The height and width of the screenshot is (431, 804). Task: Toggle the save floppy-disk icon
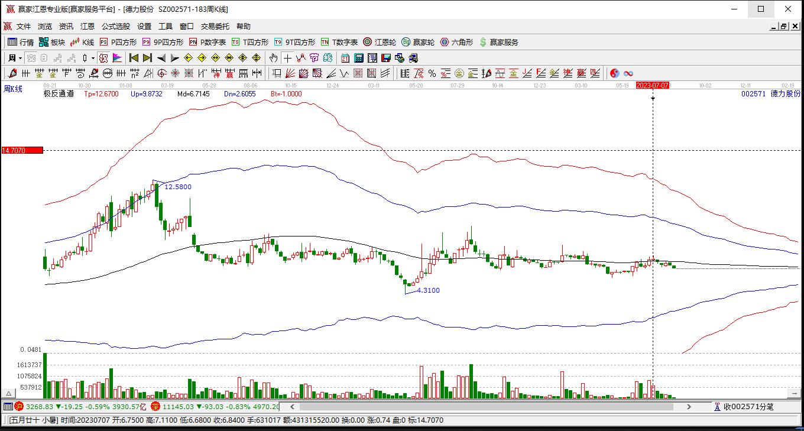coord(385,58)
